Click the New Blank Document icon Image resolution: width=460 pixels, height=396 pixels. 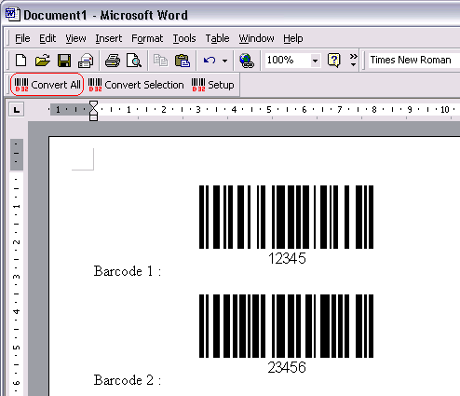pos(20,61)
